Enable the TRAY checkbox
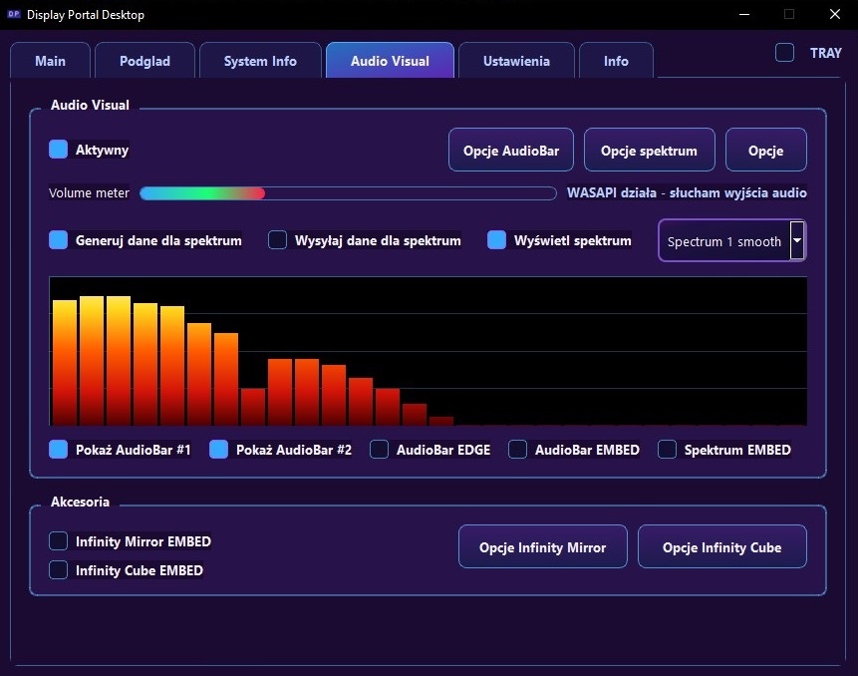 (x=784, y=53)
